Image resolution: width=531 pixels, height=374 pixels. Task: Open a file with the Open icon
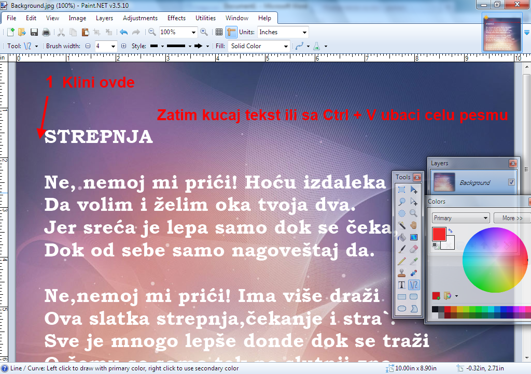22,32
